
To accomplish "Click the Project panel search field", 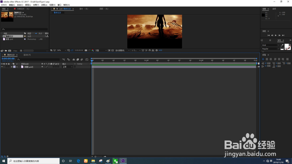I will point(25,29).
